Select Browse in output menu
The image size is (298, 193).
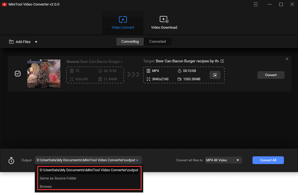(46, 187)
